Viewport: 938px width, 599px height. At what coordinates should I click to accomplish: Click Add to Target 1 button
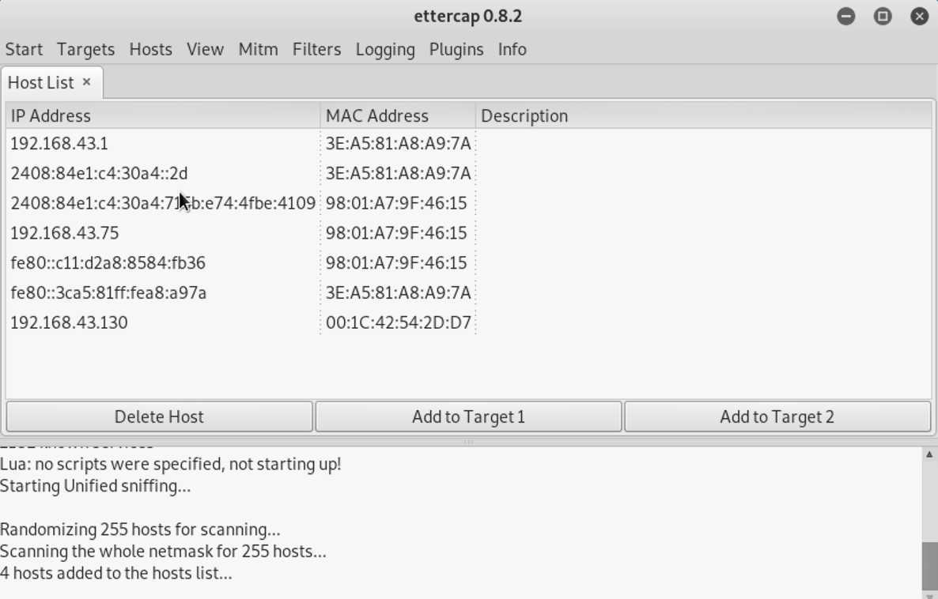(468, 416)
